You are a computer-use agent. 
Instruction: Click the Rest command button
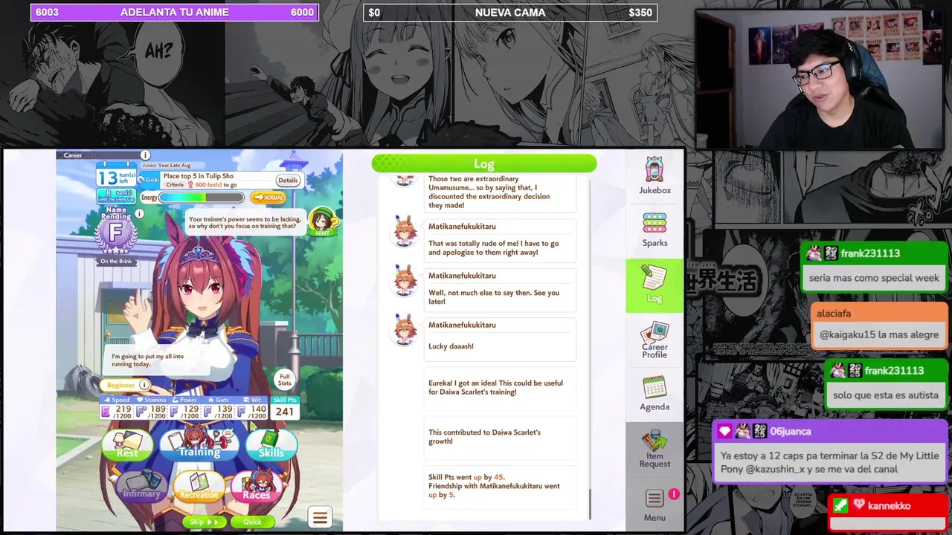coord(127,444)
